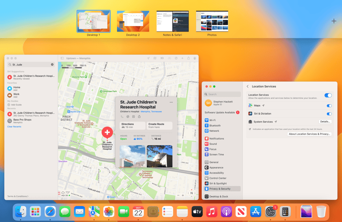
Task: Select Screen Time in Settings sidebar
Action: (222, 155)
